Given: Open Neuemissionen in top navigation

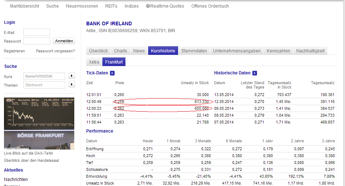Looking at the screenshot, I should point(82,6).
